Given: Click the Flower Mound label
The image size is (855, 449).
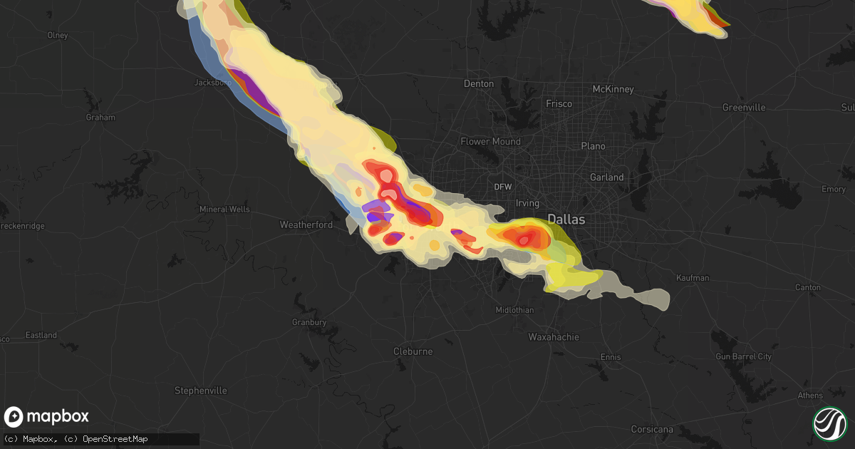Looking at the screenshot, I should [491, 142].
